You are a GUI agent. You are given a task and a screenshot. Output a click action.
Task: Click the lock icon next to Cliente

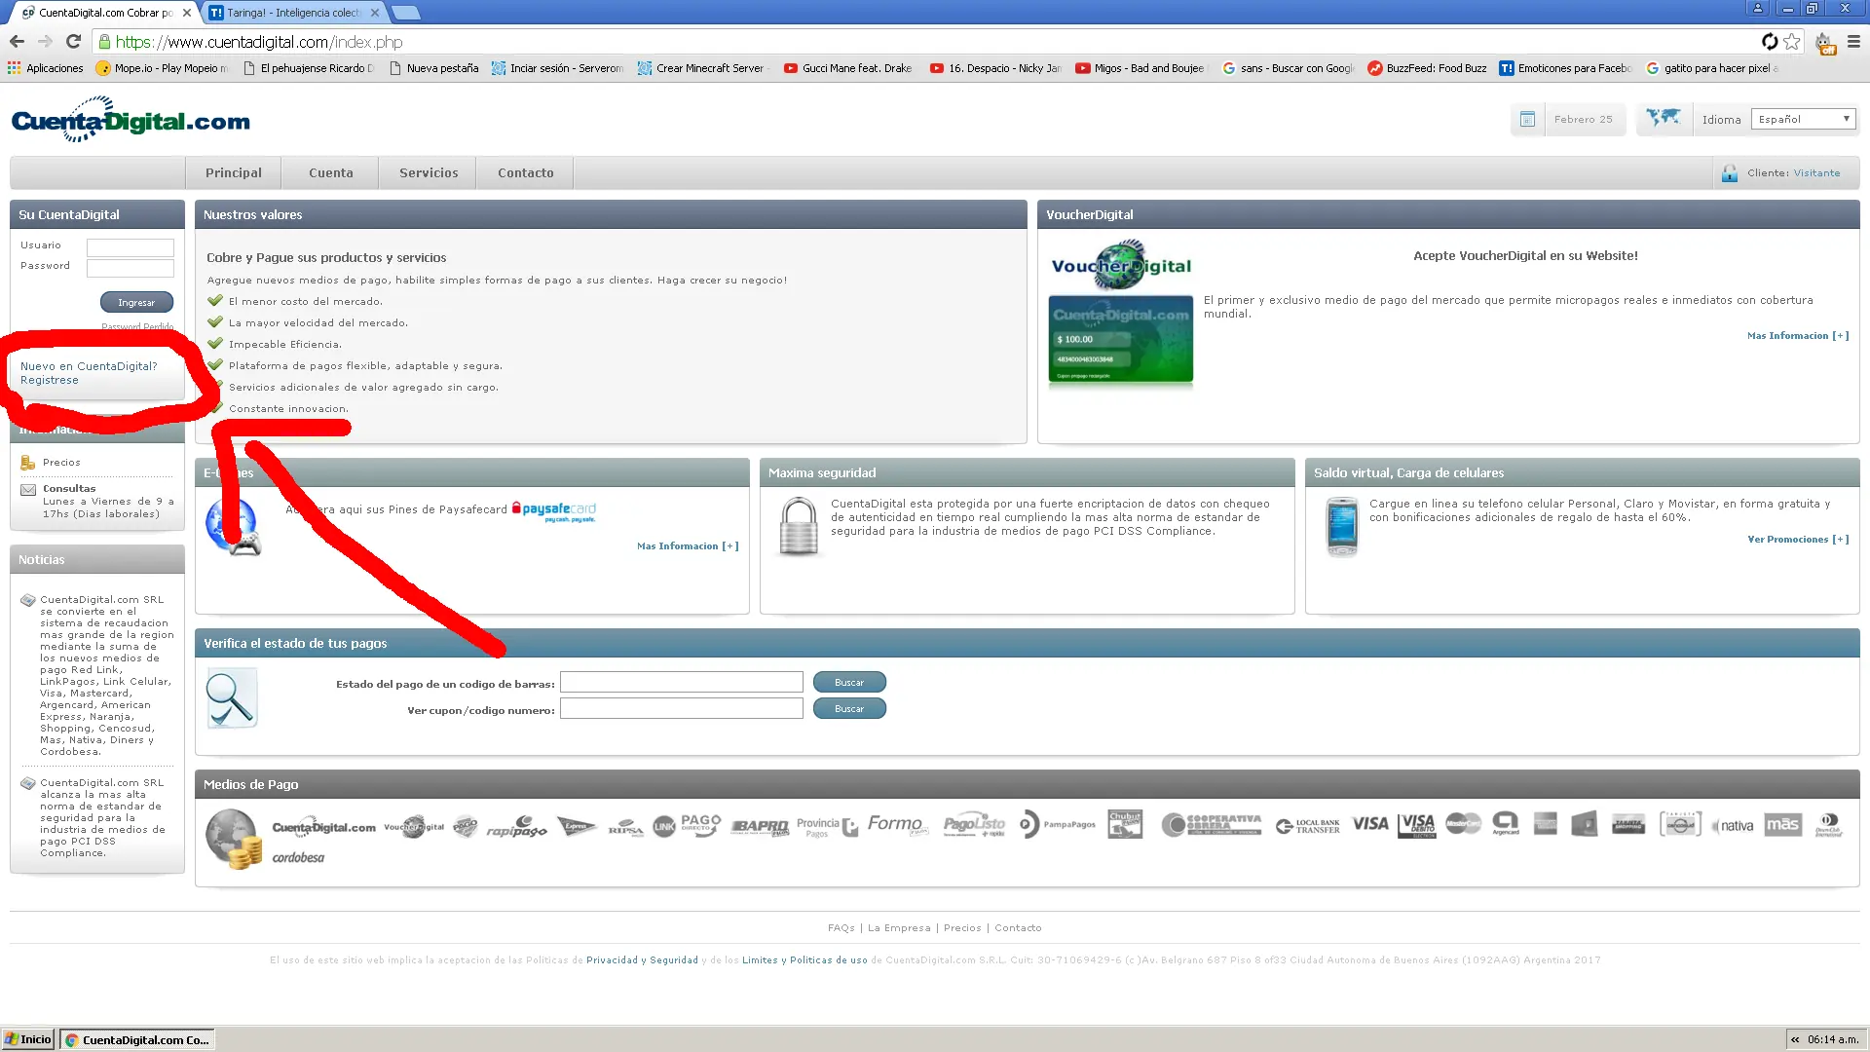point(1730,173)
